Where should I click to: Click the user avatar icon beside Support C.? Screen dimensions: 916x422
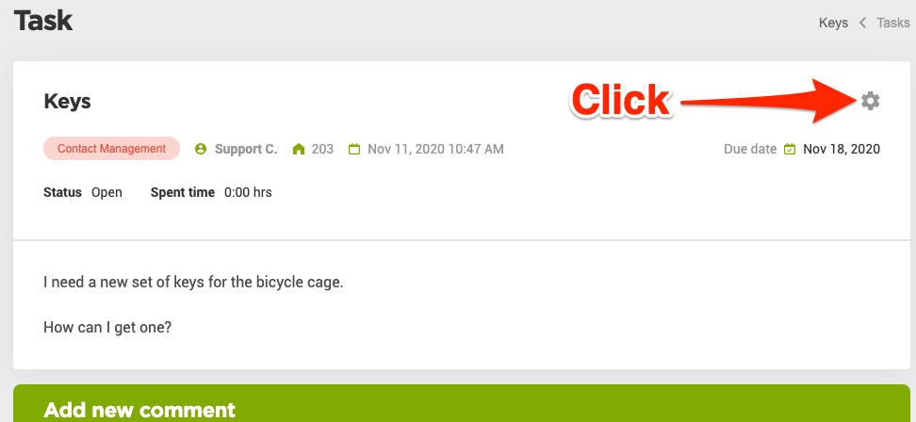tap(201, 149)
